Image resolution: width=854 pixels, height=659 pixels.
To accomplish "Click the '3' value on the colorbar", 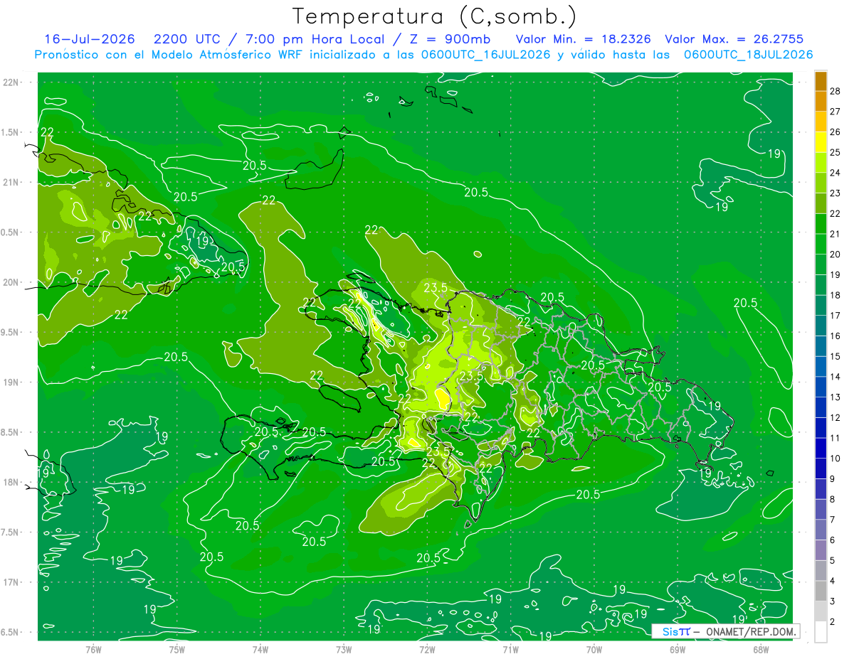I will (833, 601).
